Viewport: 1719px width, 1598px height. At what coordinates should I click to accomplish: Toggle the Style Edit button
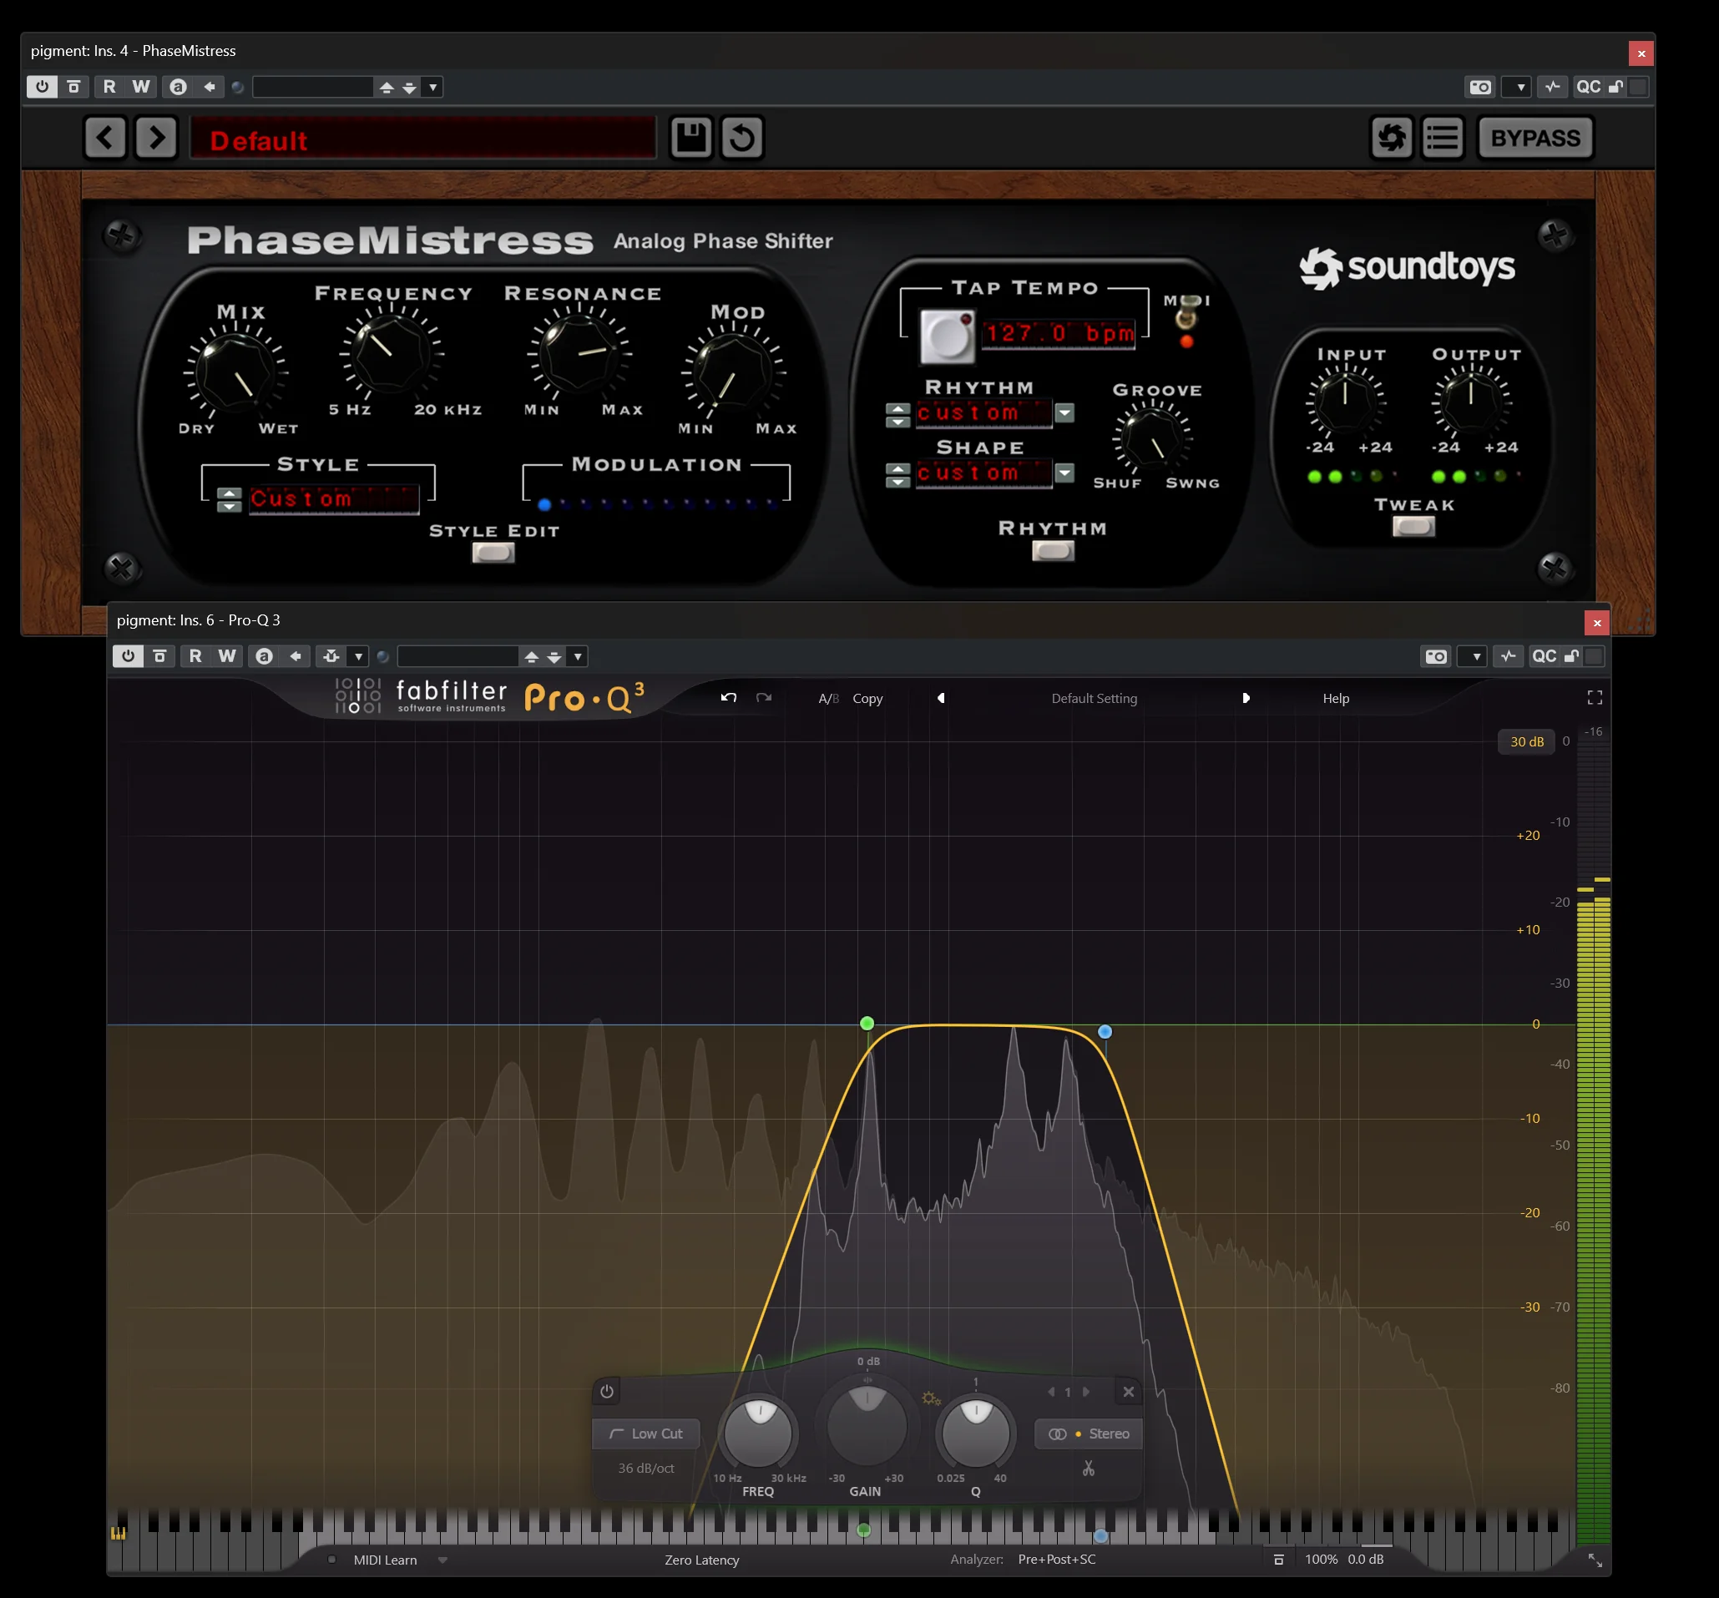pyautogui.click(x=493, y=553)
